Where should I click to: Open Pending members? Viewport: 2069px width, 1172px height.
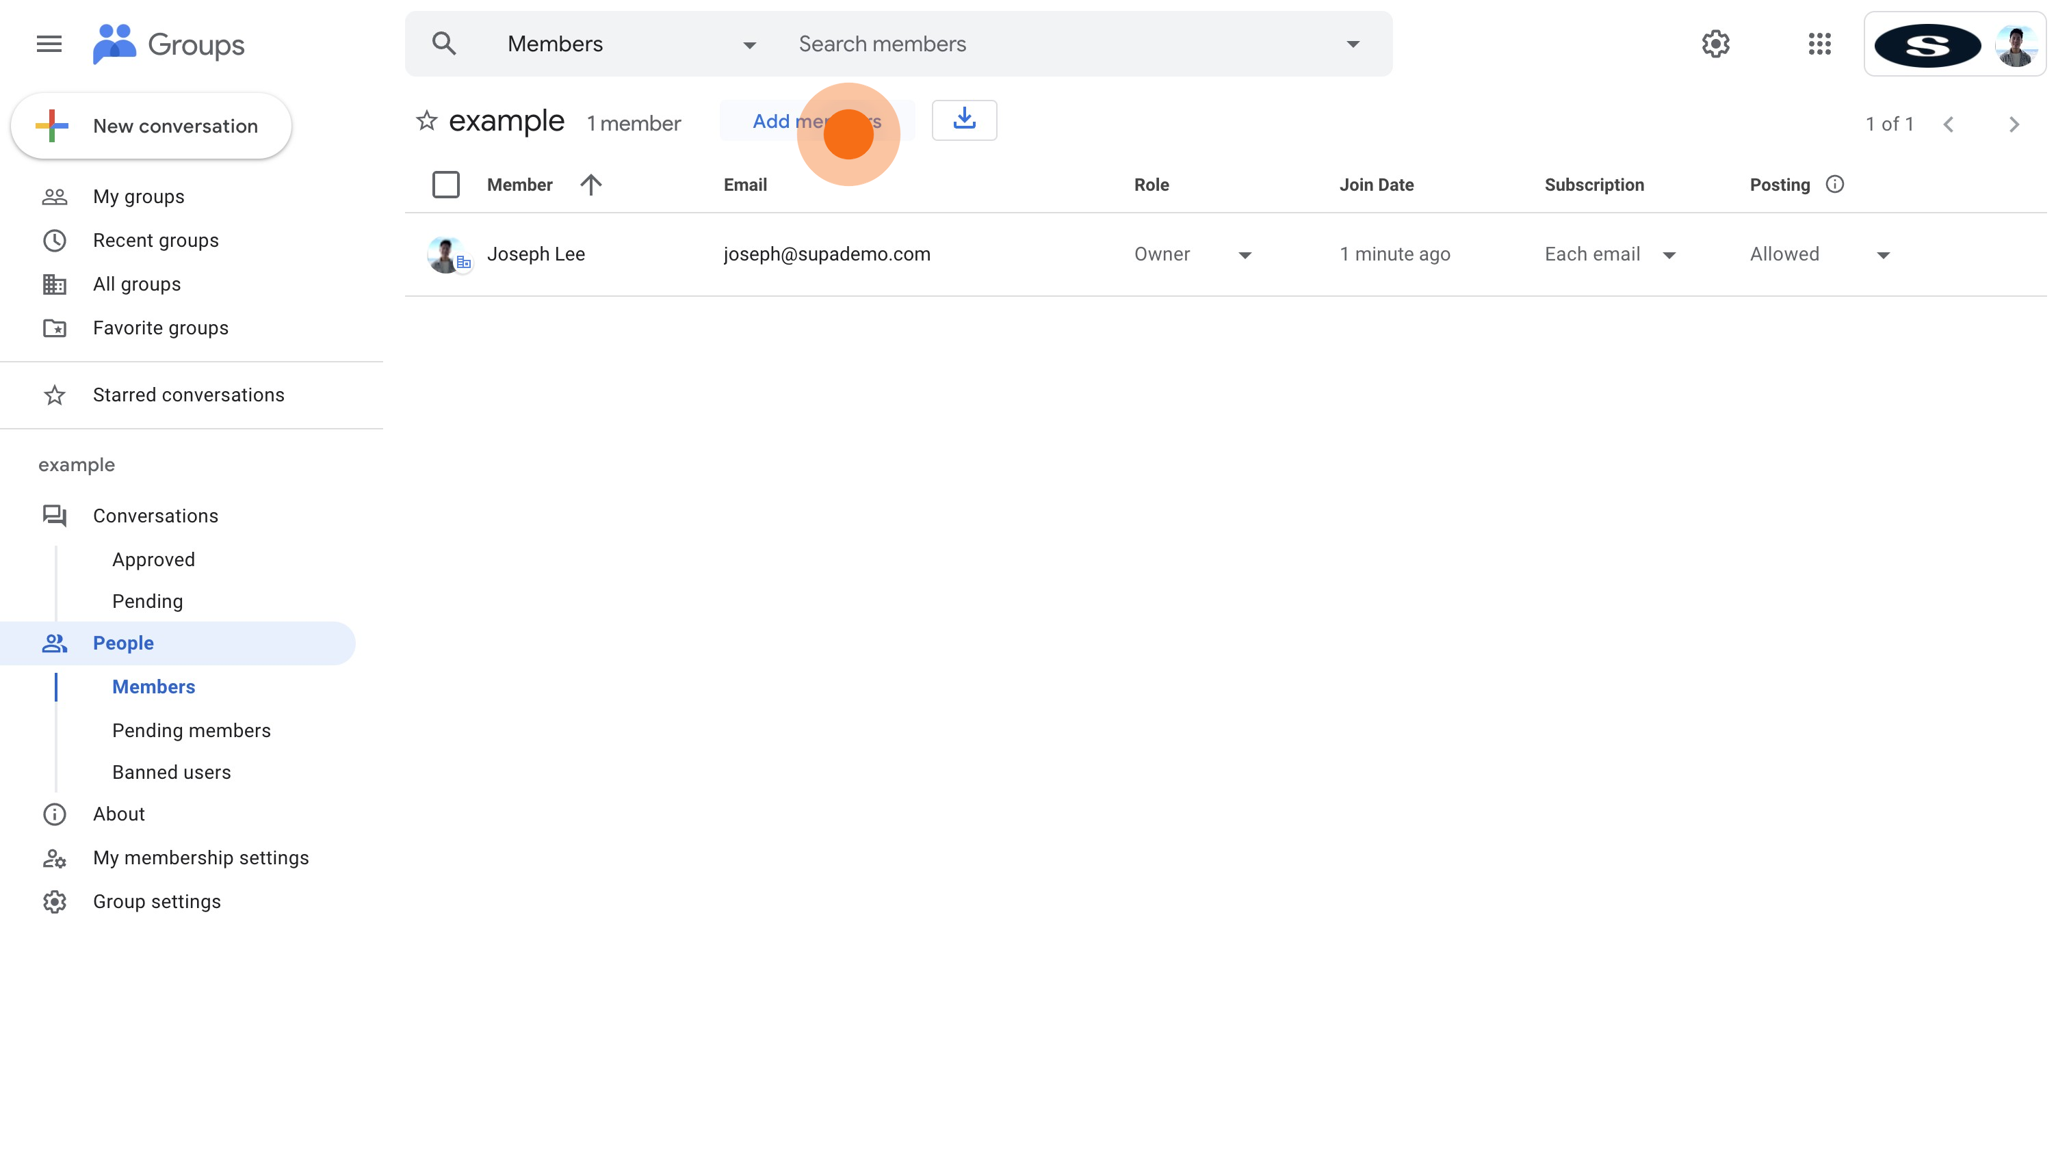point(191,730)
